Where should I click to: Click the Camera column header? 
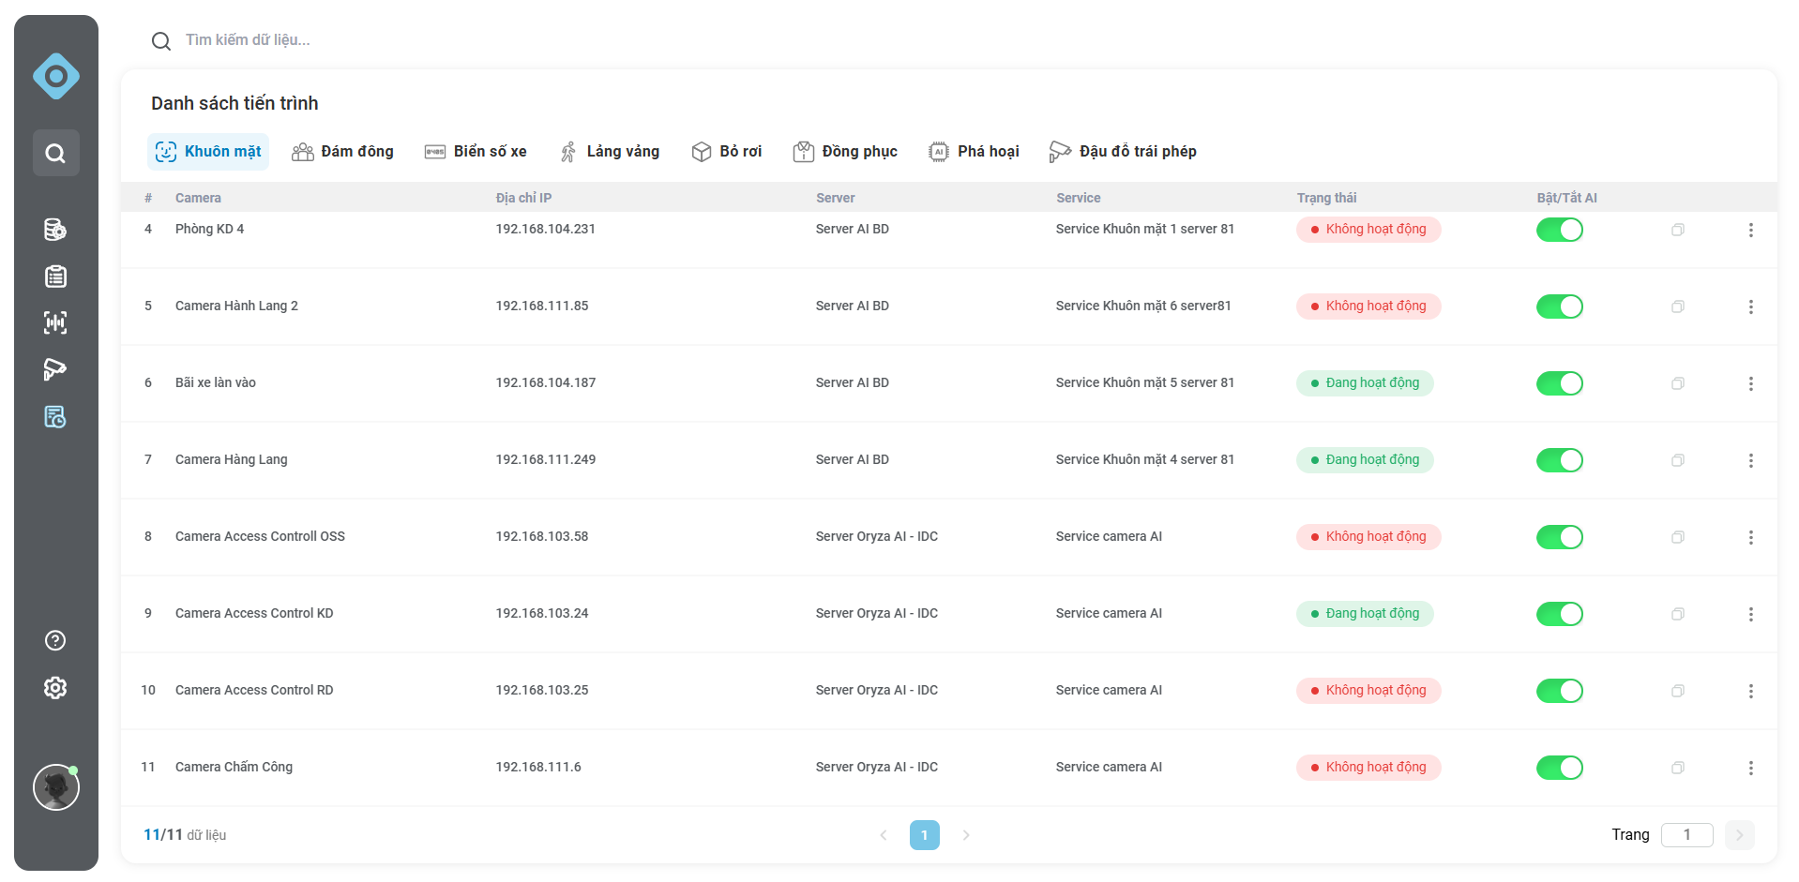click(198, 198)
